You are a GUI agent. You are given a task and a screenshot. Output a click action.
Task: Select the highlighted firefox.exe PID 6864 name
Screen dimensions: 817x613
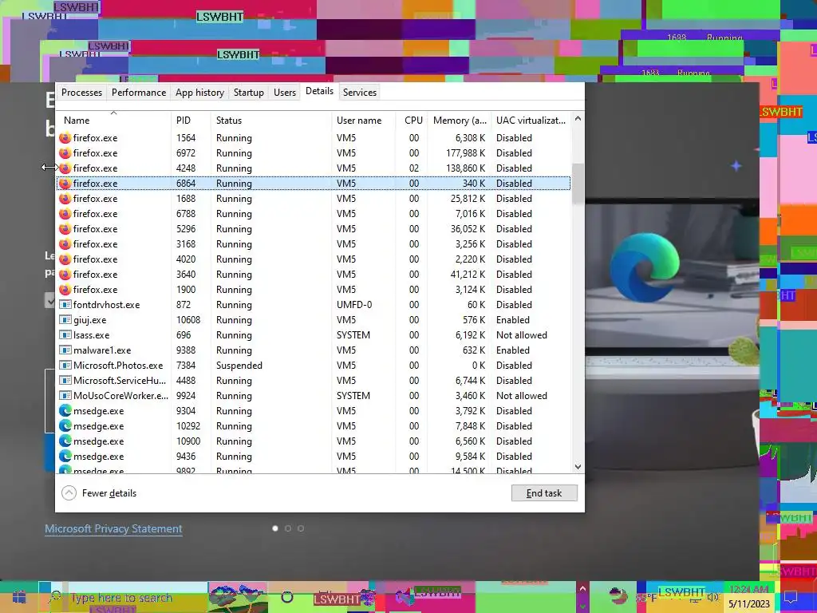96,184
